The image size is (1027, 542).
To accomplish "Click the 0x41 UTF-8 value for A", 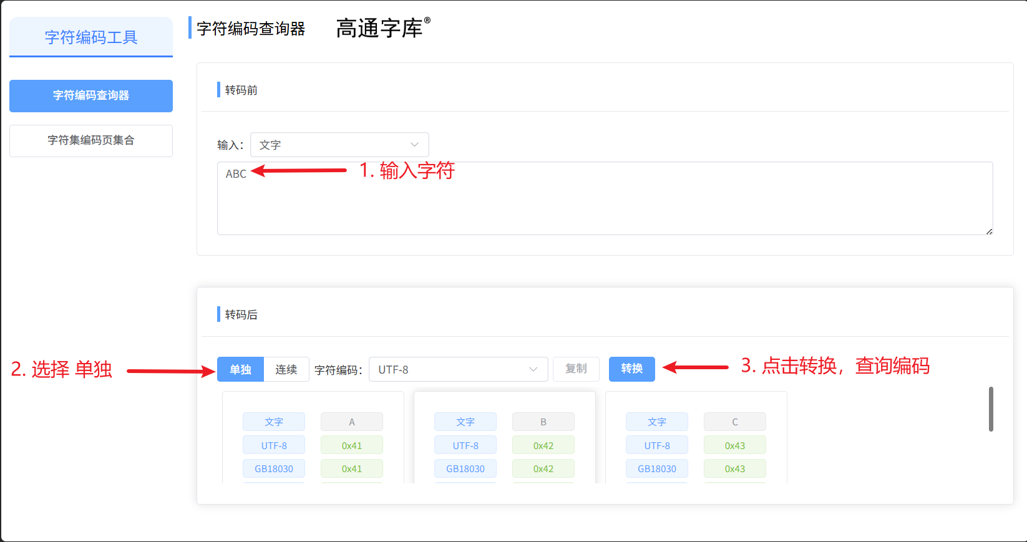I will click(352, 445).
